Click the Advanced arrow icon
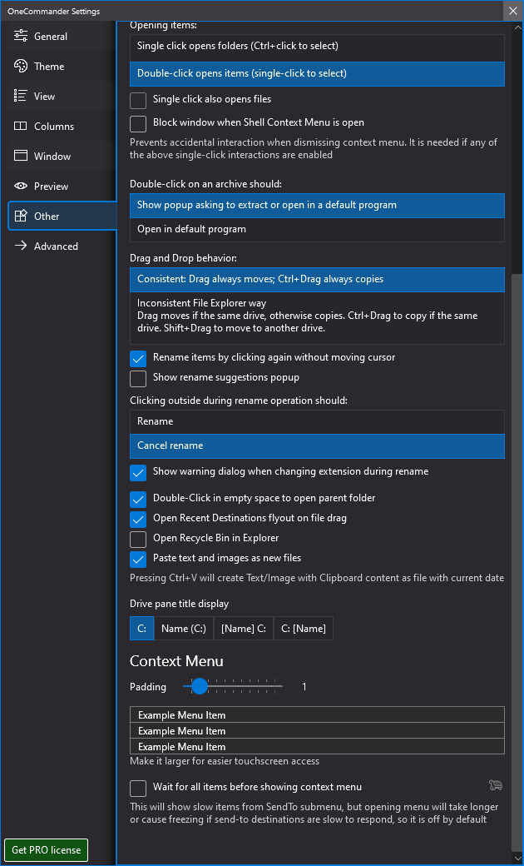This screenshot has height=866, width=524. pyautogui.click(x=21, y=246)
